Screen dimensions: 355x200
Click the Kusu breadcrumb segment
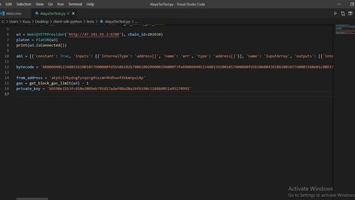click(26, 22)
